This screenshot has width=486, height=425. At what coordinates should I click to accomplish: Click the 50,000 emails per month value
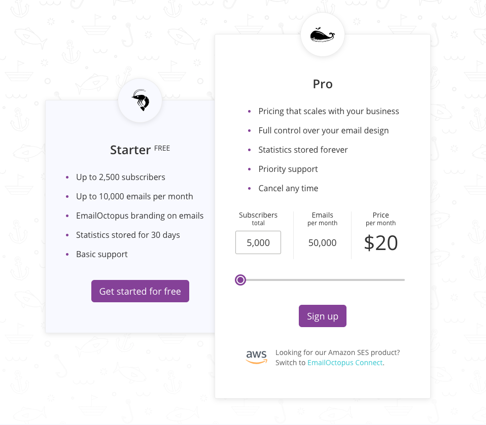(x=322, y=243)
